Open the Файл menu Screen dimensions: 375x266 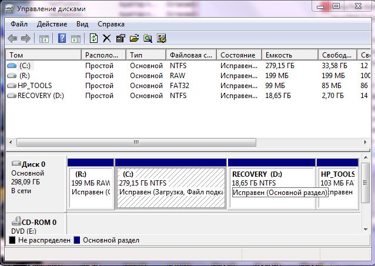point(19,24)
